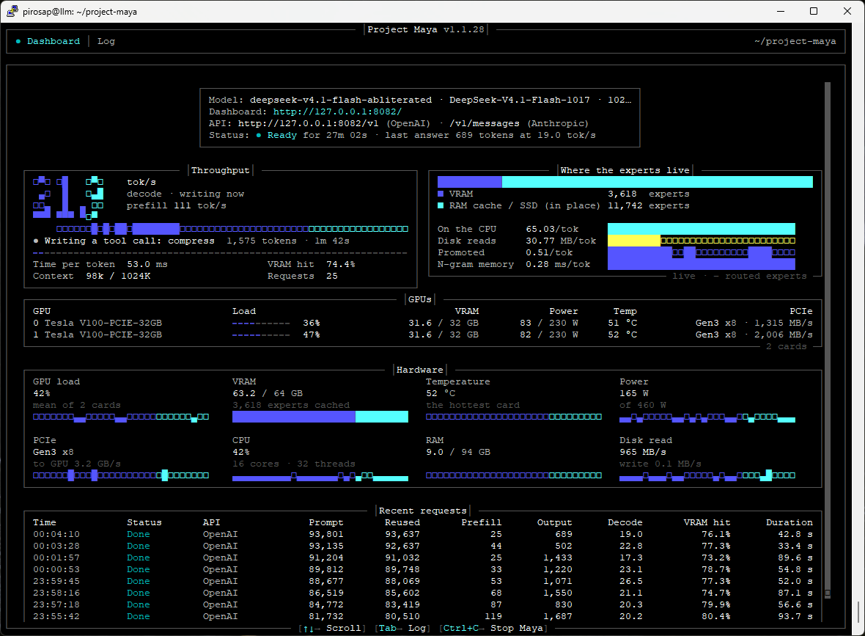Click the 9.0 / 94 GB RAM value
The width and height of the screenshot is (865, 636).
point(458,452)
